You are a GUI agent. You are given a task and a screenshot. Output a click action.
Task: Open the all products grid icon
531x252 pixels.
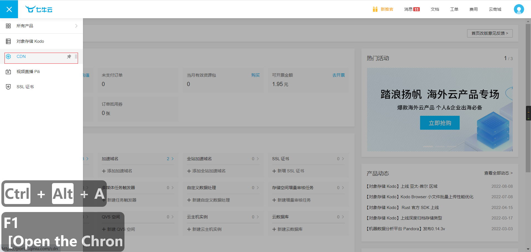[8, 26]
